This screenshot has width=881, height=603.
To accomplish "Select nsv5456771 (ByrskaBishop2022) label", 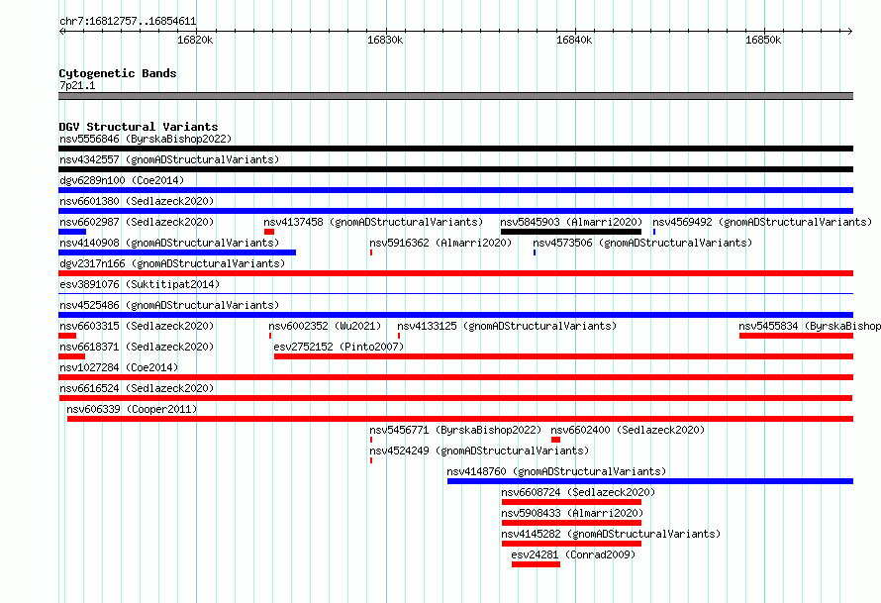I will [x=455, y=430].
